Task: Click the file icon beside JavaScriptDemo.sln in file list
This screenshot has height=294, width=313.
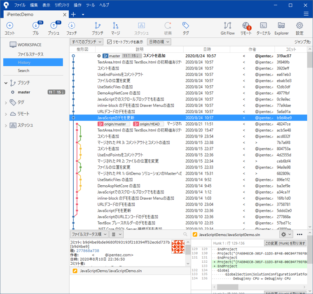Action: 75,271
